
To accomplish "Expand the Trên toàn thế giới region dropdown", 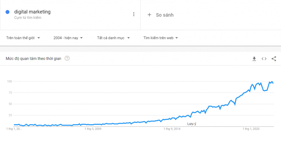I will point(23,38).
